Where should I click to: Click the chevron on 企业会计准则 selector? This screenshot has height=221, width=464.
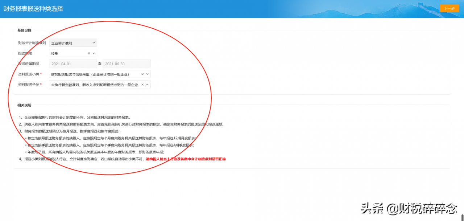[94, 42]
